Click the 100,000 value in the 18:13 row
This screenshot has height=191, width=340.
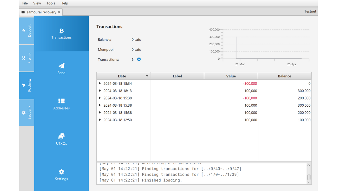point(251,91)
